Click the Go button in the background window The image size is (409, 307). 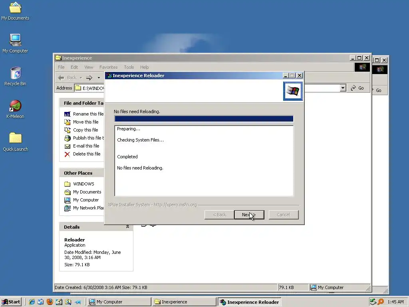coord(378,90)
